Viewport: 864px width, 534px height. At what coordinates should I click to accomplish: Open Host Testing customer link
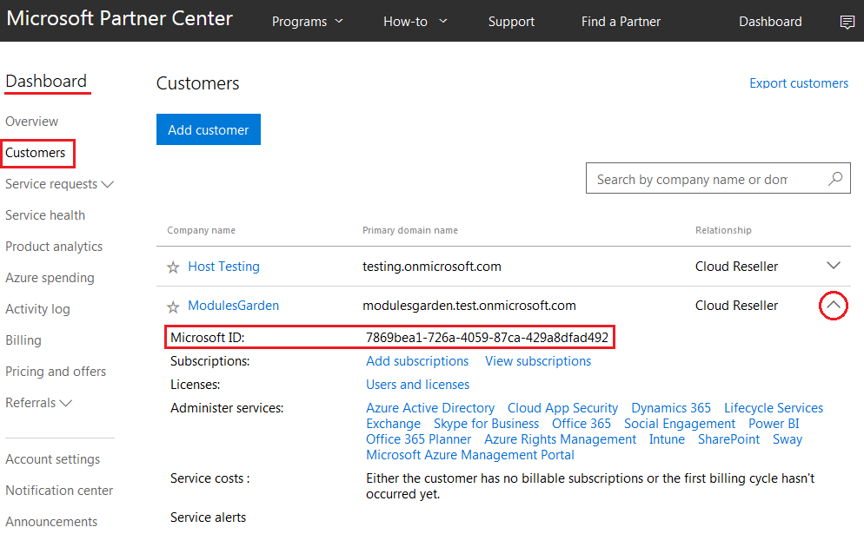pos(223,267)
